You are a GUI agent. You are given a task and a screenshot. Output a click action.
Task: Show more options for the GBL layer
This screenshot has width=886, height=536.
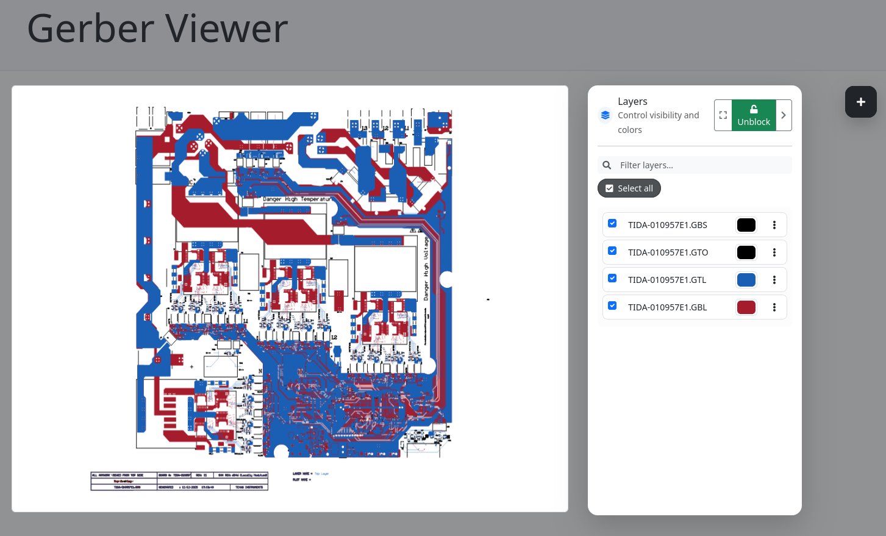click(x=774, y=307)
